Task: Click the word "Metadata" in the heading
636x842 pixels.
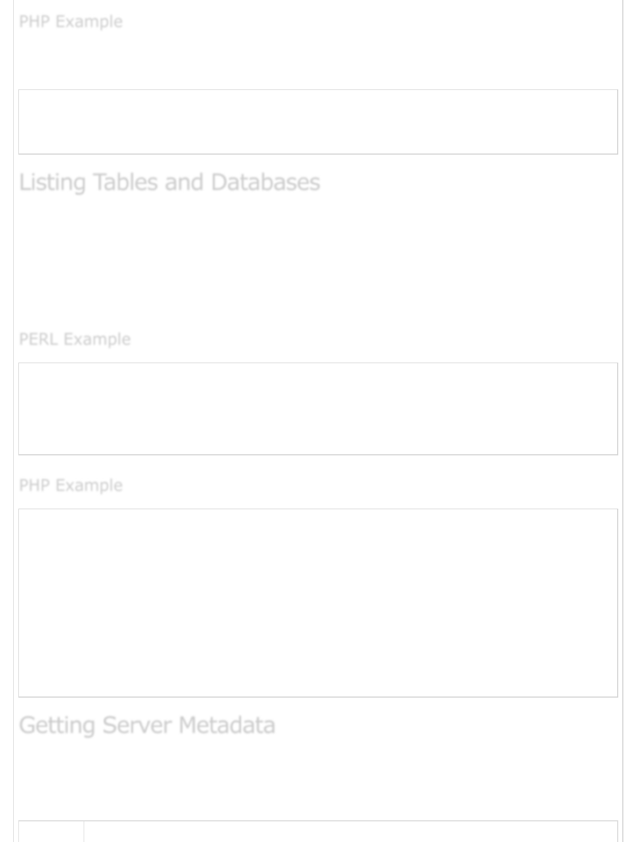Action: tap(227, 725)
